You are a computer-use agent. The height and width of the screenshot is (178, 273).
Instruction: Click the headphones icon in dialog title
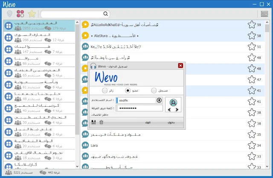[x=93, y=66]
